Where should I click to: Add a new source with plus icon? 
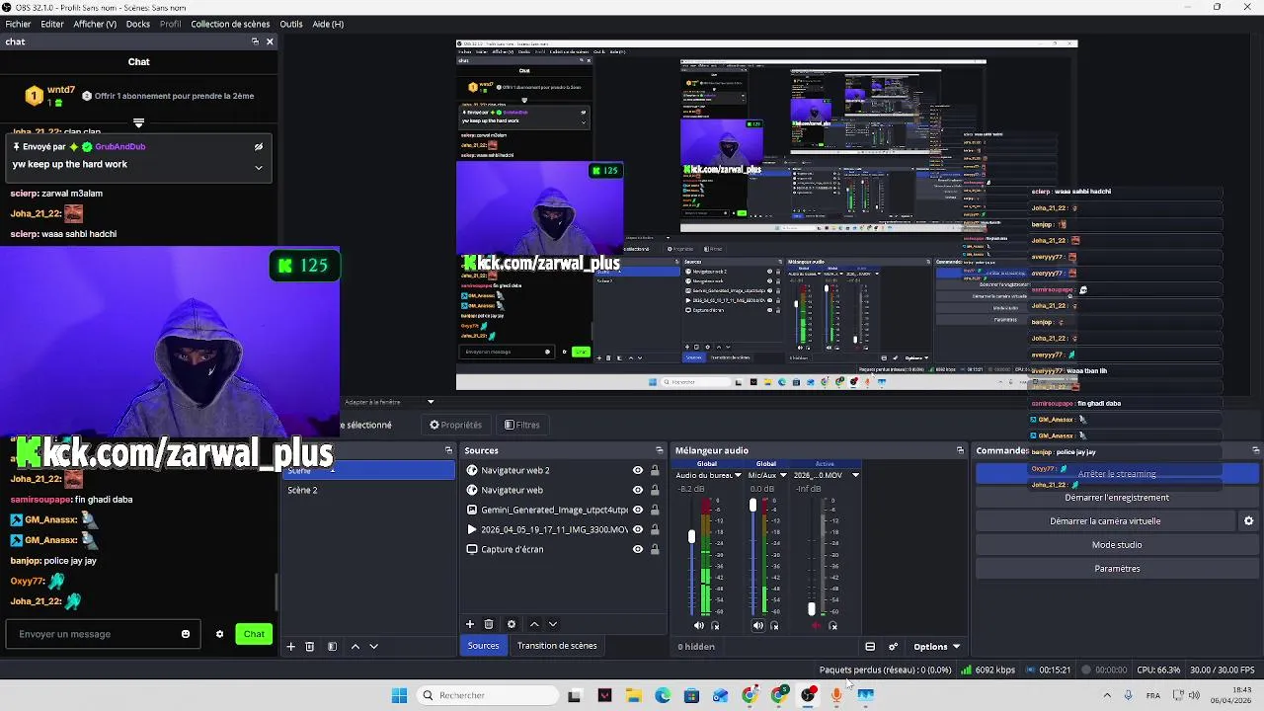click(470, 624)
